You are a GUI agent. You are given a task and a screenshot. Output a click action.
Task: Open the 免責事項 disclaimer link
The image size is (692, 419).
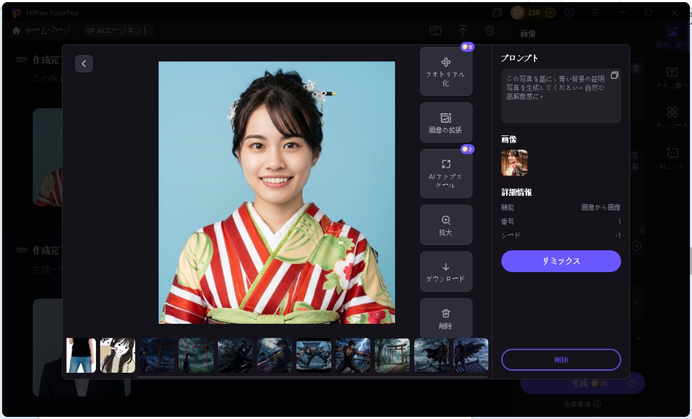582,404
